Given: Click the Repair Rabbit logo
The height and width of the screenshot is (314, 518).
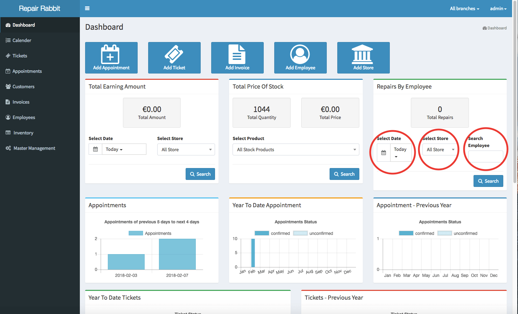Looking at the screenshot, I should (x=40, y=8).
